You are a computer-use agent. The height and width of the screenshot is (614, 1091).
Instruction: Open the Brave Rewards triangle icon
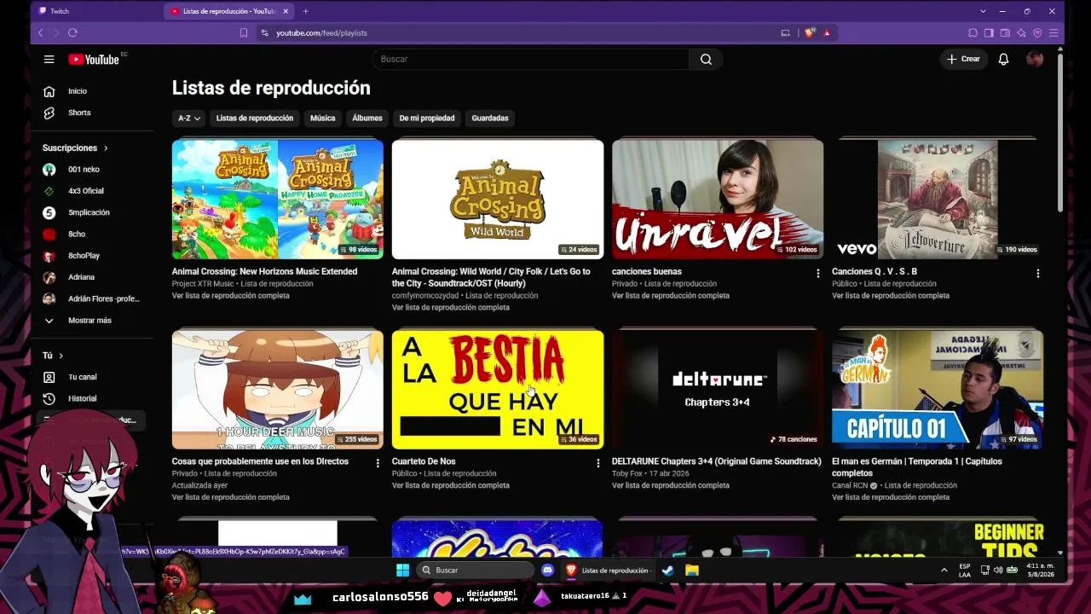coord(827,32)
